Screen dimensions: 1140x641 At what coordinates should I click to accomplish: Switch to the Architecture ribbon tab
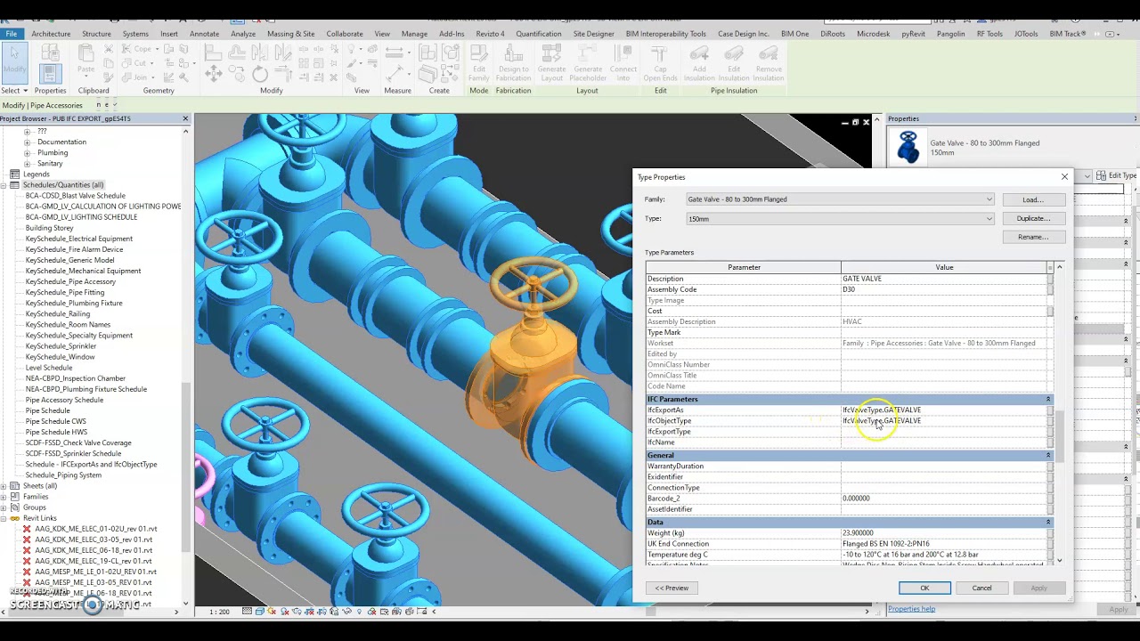(x=51, y=34)
